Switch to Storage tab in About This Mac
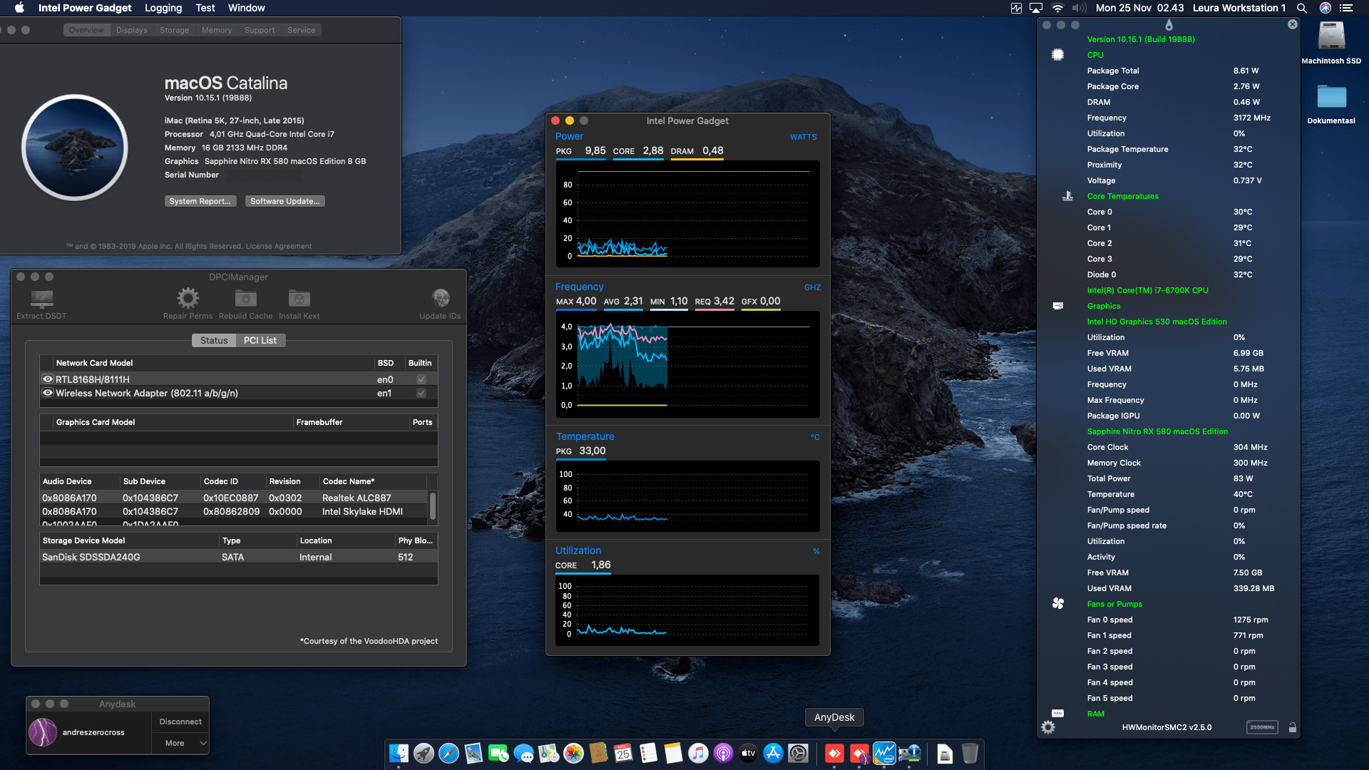The image size is (1369, 770). [x=175, y=30]
